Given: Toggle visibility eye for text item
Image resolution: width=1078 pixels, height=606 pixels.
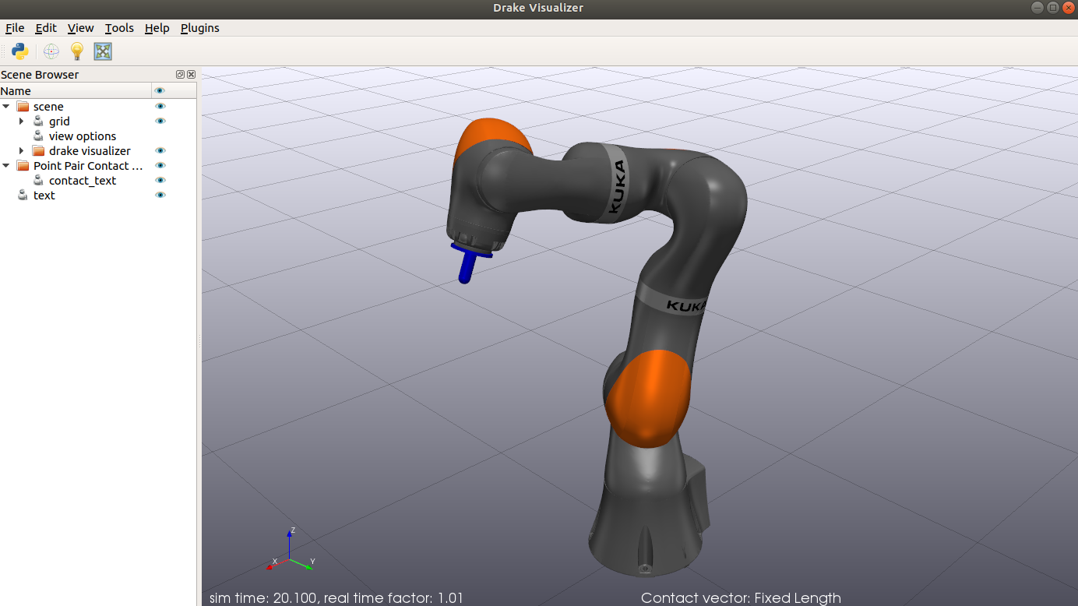Looking at the screenshot, I should click(x=160, y=196).
